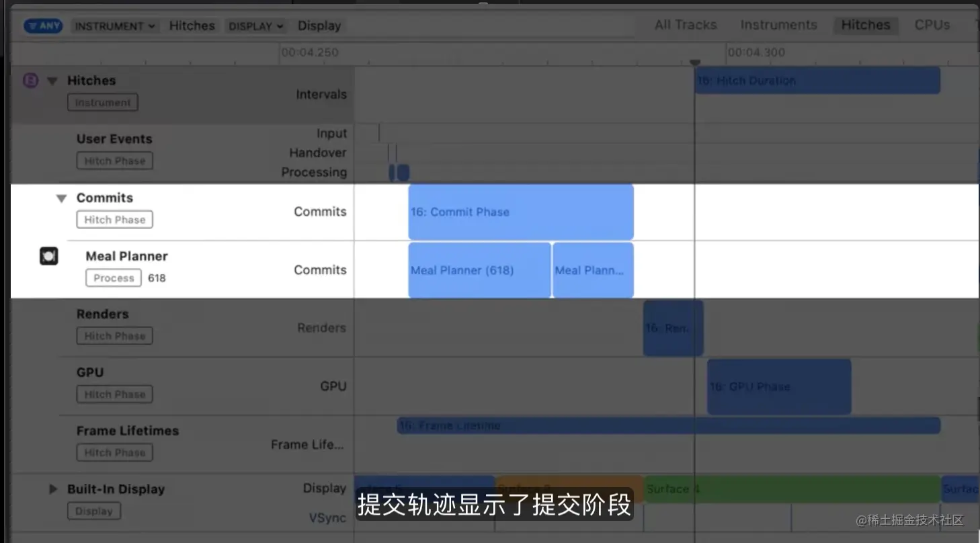This screenshot has height=543, width=980.
Task: Click the Display filter value
Action: coord(319,26)
